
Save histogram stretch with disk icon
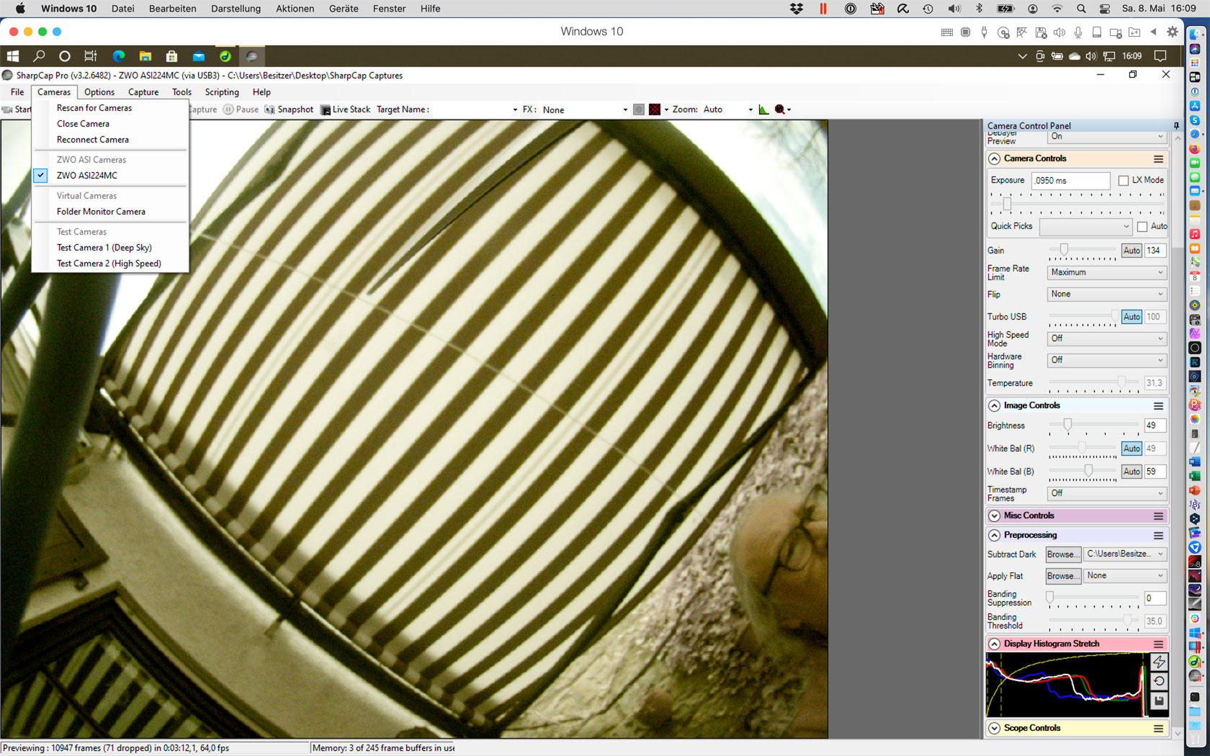click(x=1159, y=701)
